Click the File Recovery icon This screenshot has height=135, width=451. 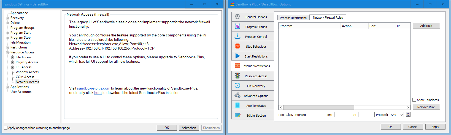pyautogui.click(x=237, y=86)
